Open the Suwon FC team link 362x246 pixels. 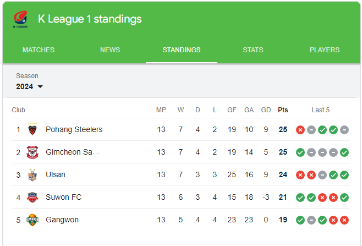tap(63, 197)
